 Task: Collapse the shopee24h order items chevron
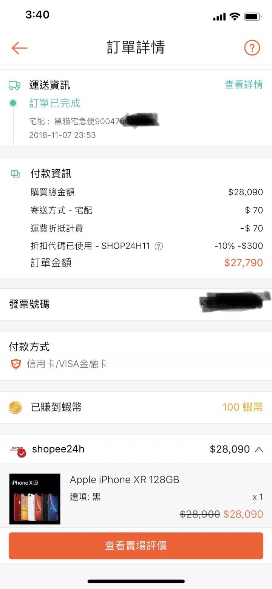pyautogui.click(x=259, y=450)
